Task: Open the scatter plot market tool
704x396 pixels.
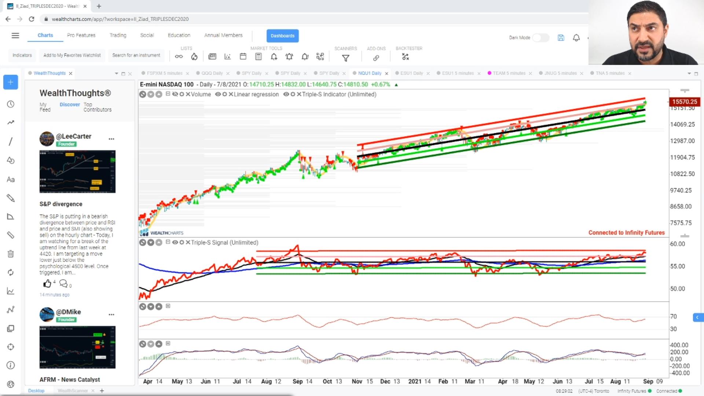Action: pos(228,56)
